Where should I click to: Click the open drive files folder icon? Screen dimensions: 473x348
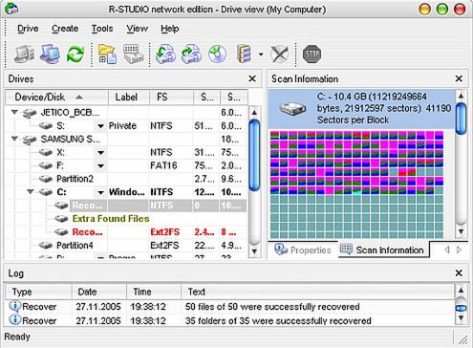coord(107,54)
